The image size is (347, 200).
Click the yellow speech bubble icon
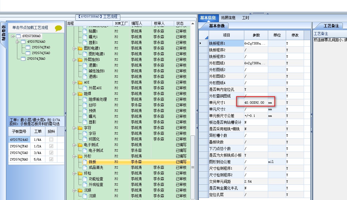pos(59,28)
